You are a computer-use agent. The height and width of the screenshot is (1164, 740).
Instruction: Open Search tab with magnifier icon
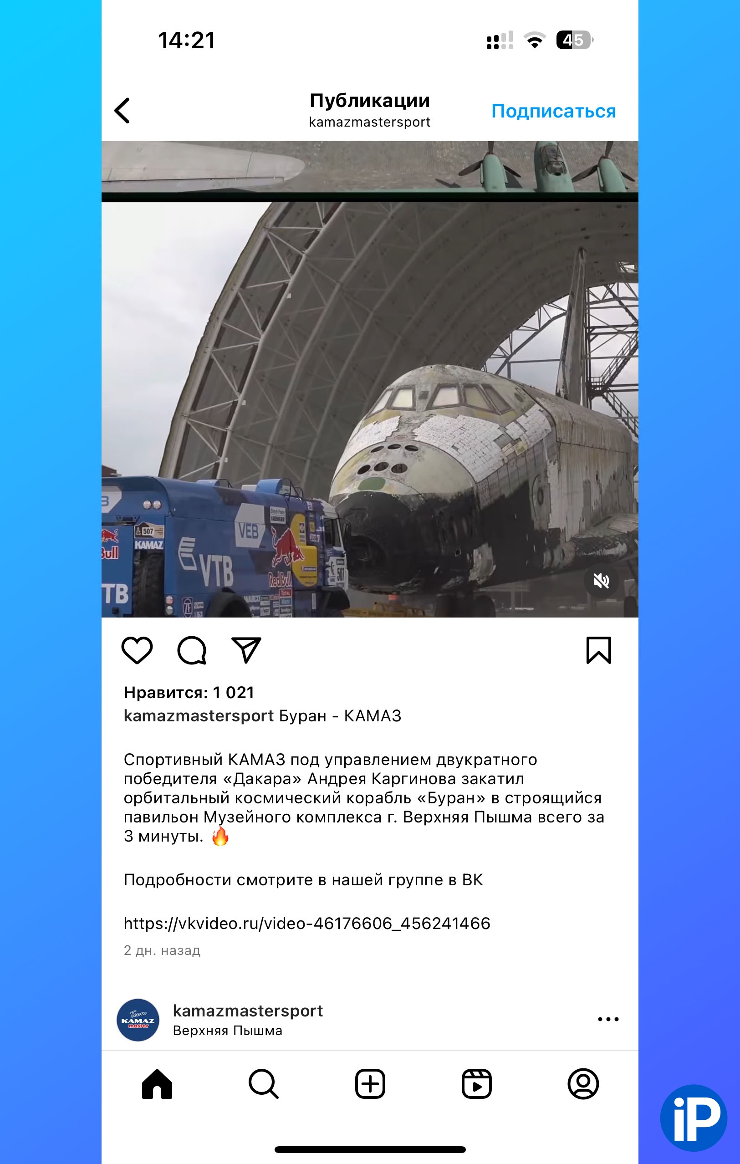(x=263, y=1084)
